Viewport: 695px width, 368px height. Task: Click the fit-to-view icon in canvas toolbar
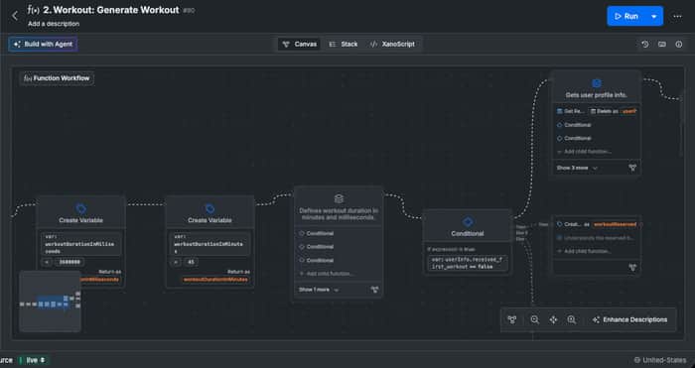[x=553, y=319]
